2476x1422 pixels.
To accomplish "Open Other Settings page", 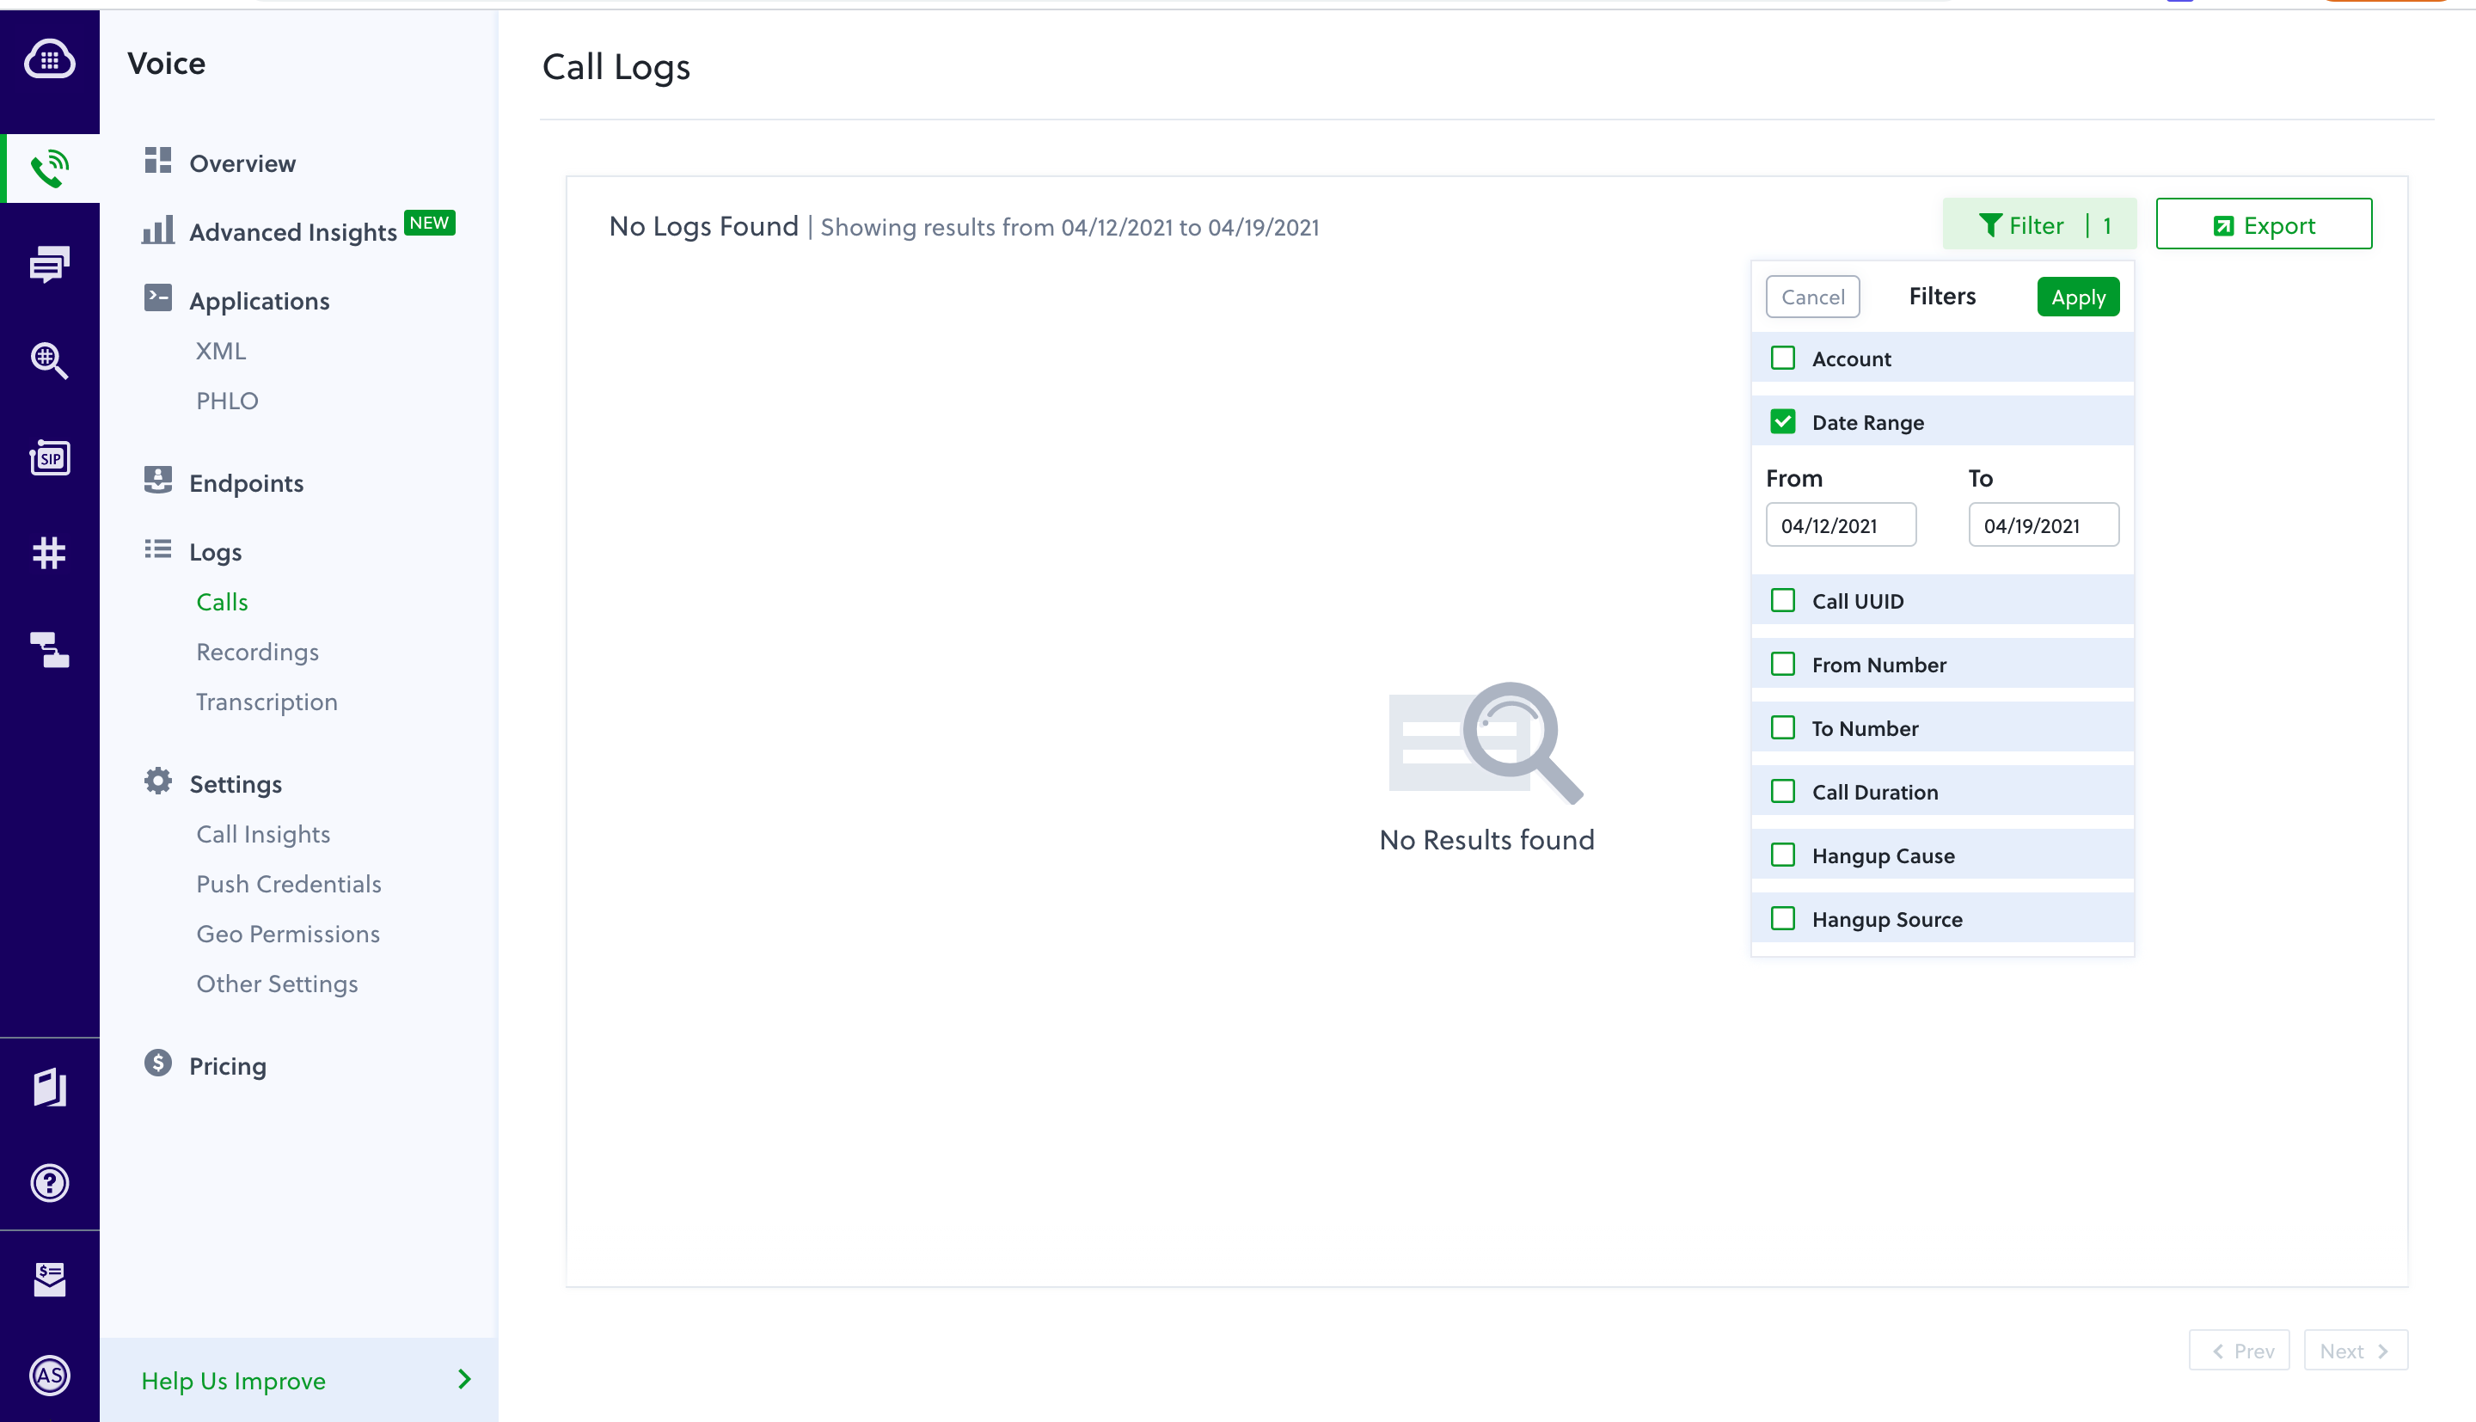I will pyautogui.click(x=278, y=984).
